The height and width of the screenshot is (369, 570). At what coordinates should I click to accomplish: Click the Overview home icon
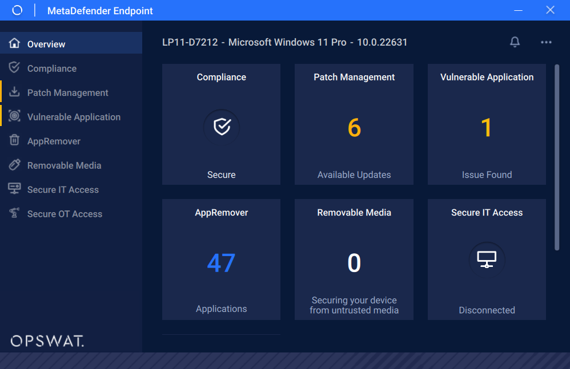coord(14,43)
